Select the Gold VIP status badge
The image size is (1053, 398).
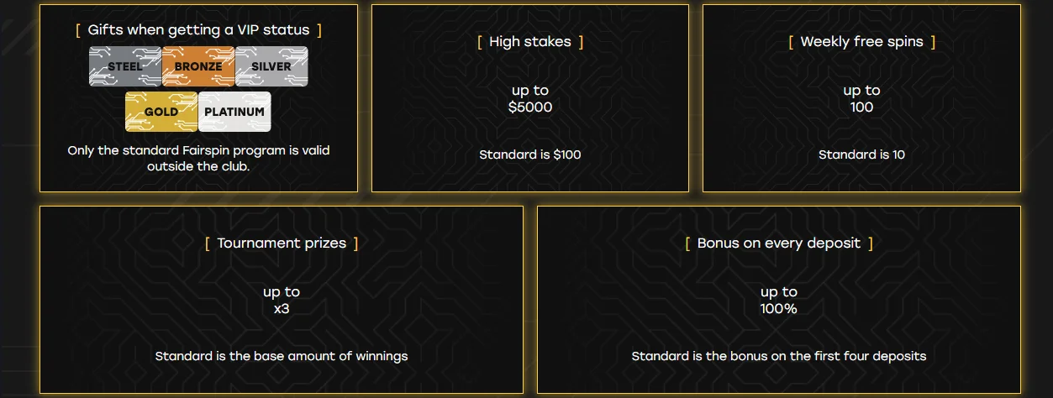tap(161, 112)
